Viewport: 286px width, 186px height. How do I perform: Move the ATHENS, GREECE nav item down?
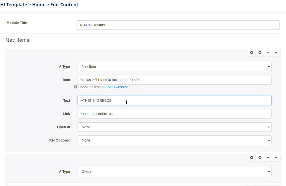276,53
